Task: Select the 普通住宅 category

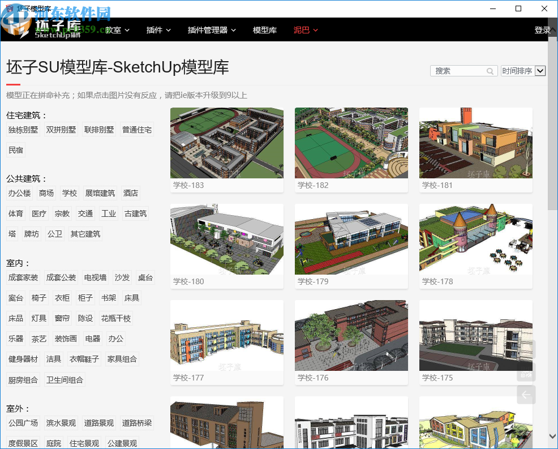Action: 137,130
